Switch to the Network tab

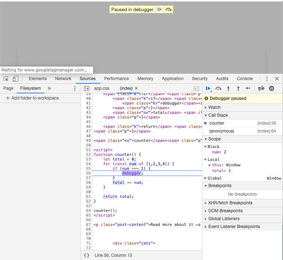coord(63,79)
